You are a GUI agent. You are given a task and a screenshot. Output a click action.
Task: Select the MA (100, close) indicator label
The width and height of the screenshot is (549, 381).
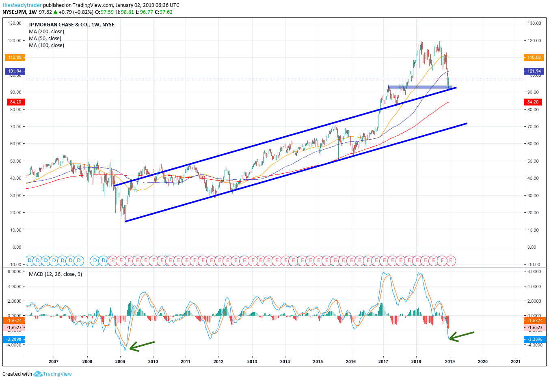46,45
